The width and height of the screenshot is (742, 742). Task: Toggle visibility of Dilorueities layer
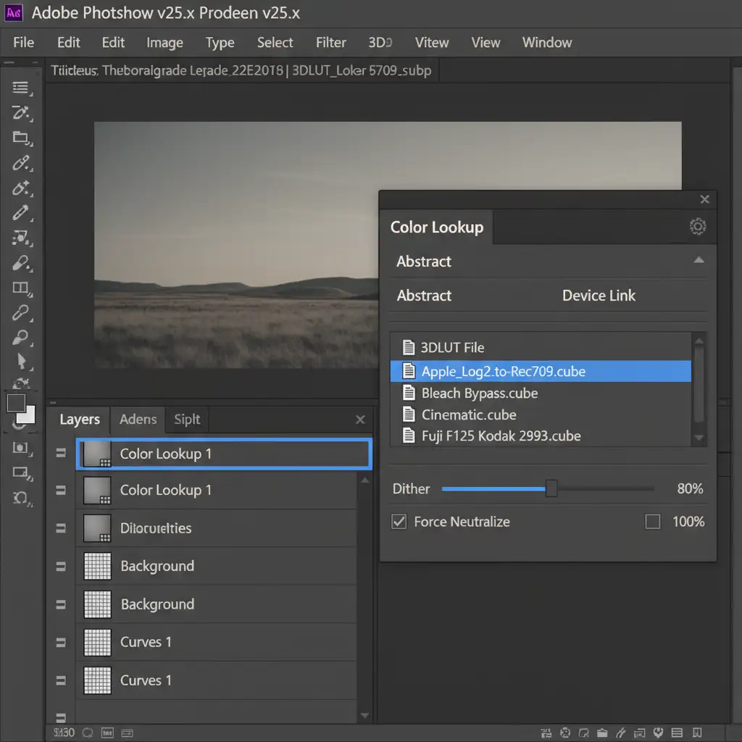coord(61,528)
